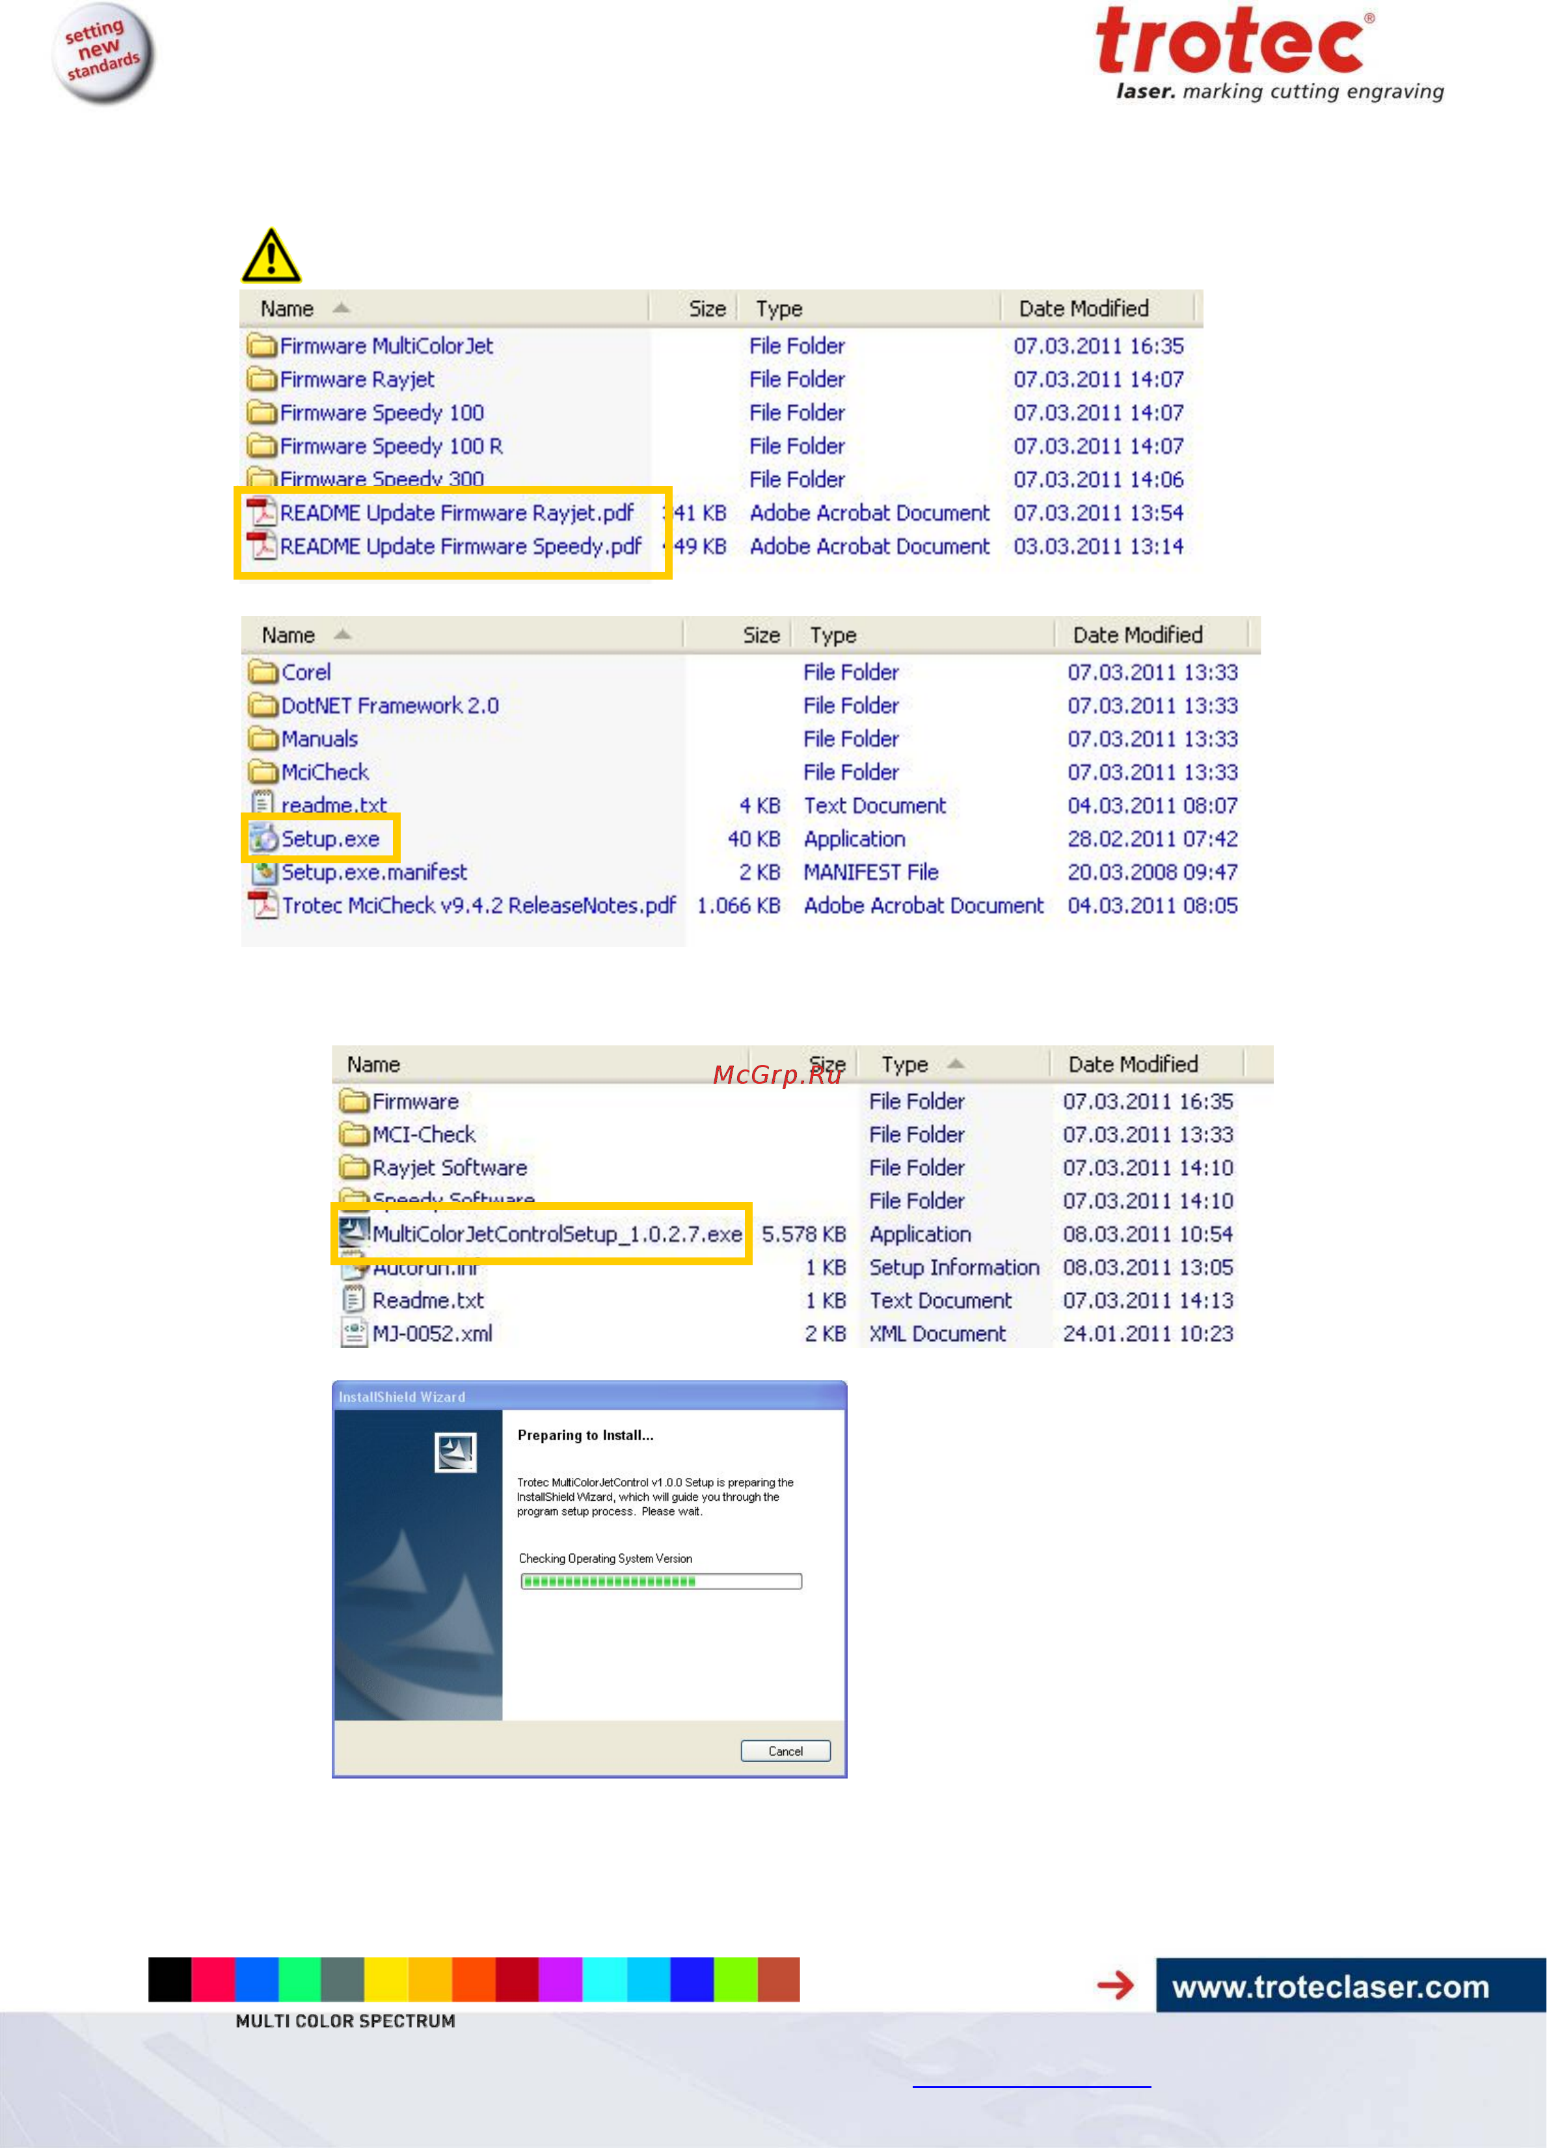Image resolution: width=1547 pixels, height=2148 pixels.
Task: Sort first listing by Name column header
Action: coord(287,309)
